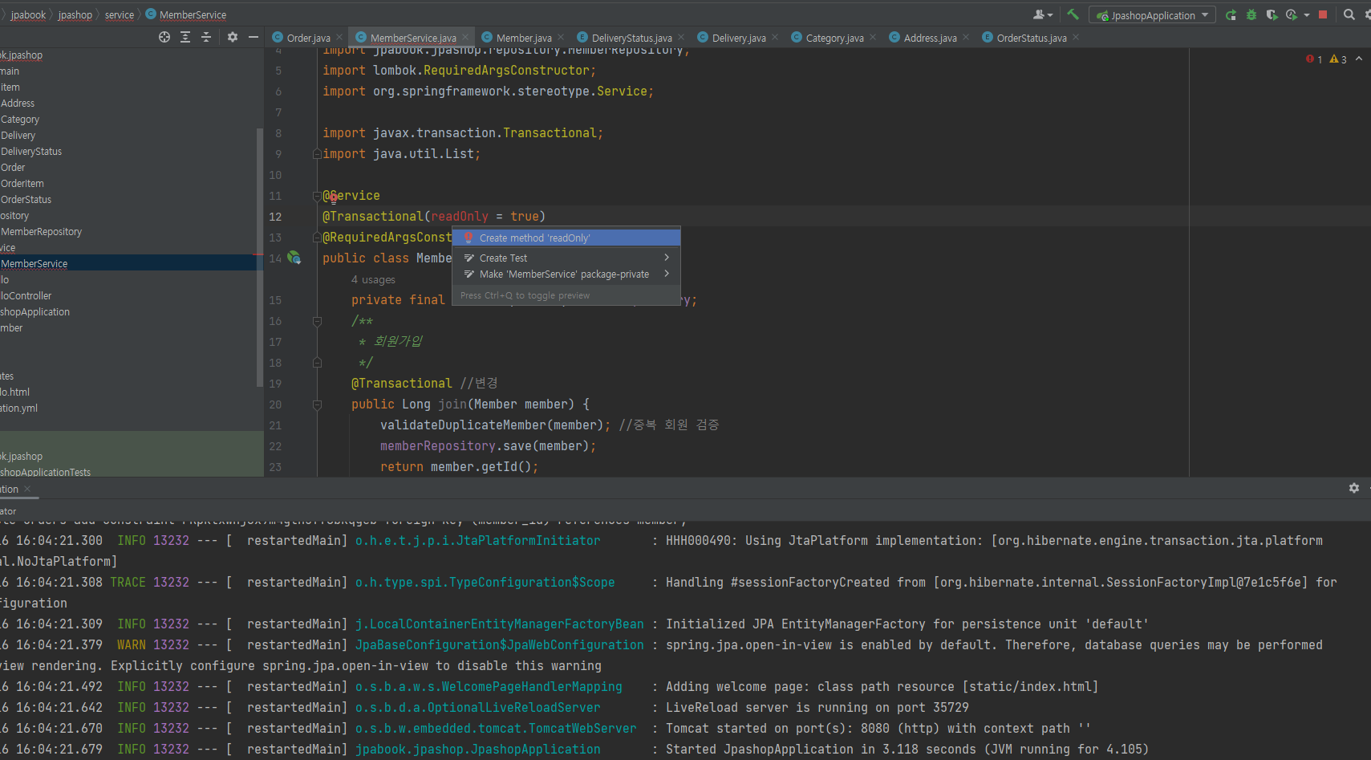Expand Make 'MemberService' package-private submenu arrow

point(667,274)
